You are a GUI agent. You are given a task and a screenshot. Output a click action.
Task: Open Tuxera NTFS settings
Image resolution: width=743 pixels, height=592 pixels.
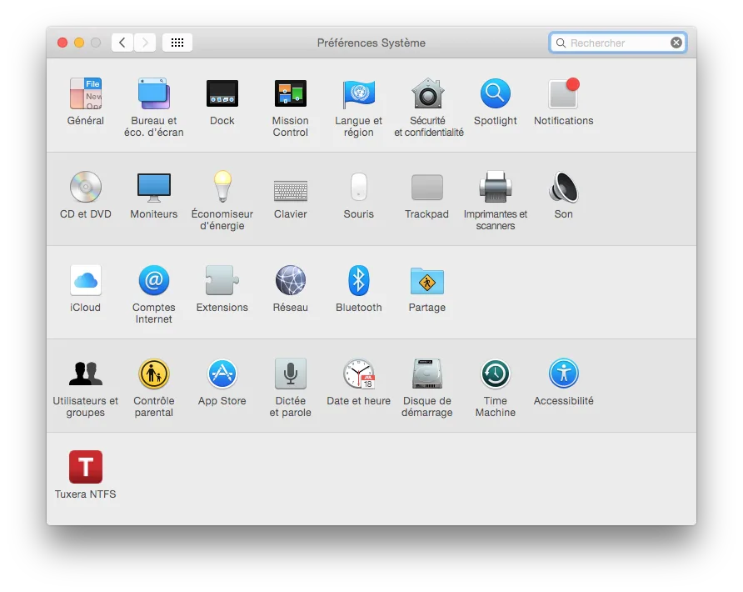pos(85,467)
